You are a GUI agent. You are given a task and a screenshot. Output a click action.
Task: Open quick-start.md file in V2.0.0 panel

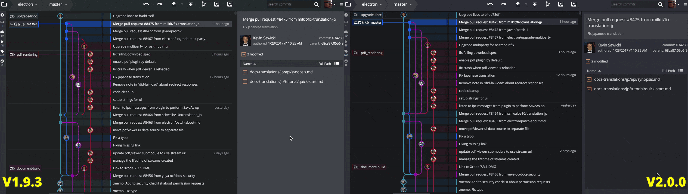coord(632,89)
